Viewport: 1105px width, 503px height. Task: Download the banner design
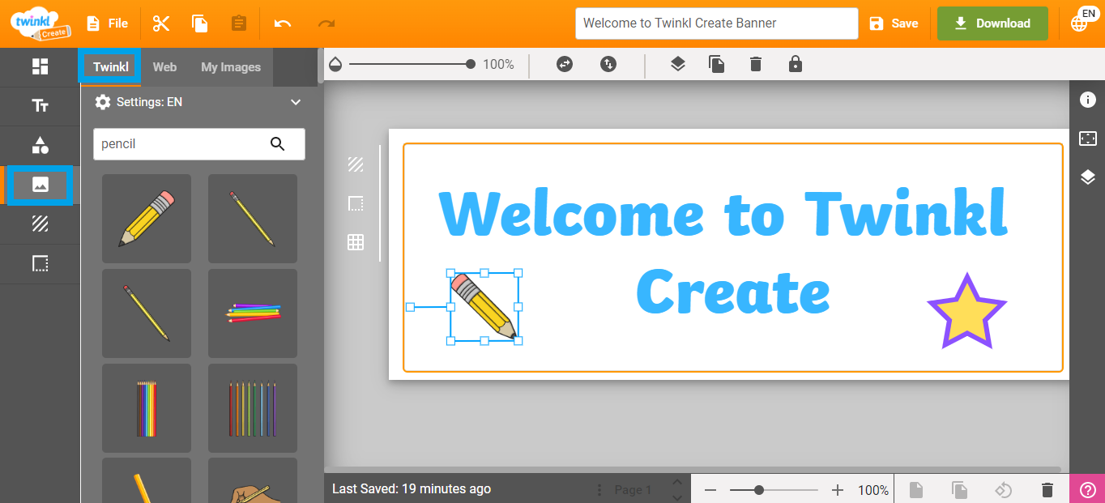point(992,23)
